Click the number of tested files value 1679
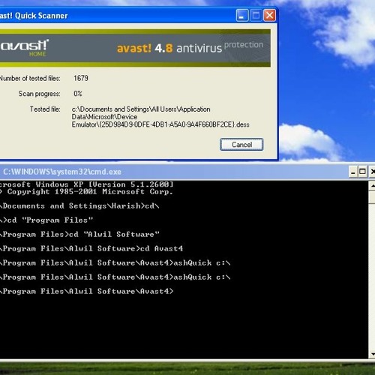Viewport: 375px width, 375px height. (x=81, y=78)
